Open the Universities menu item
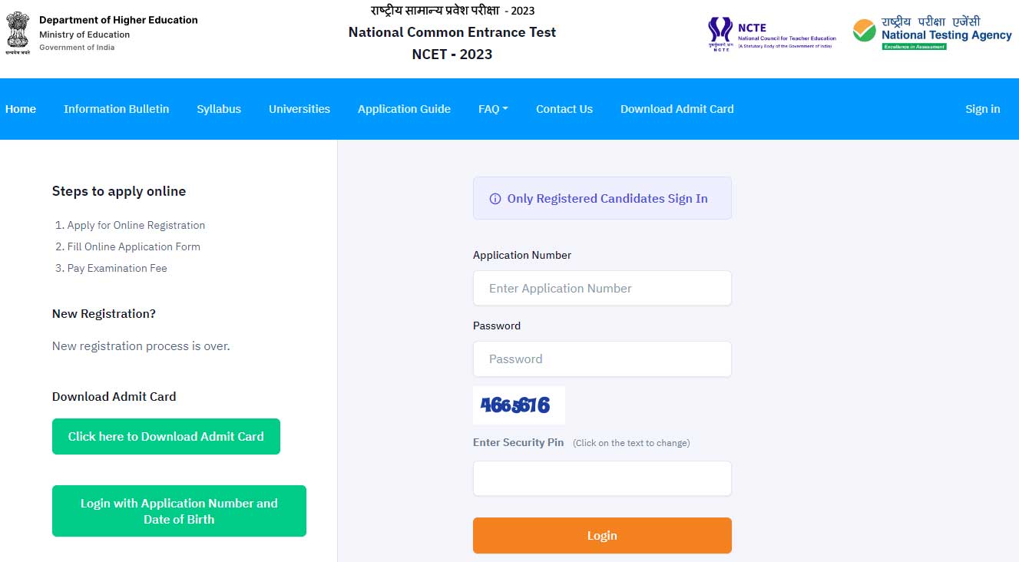 [299, 109]
